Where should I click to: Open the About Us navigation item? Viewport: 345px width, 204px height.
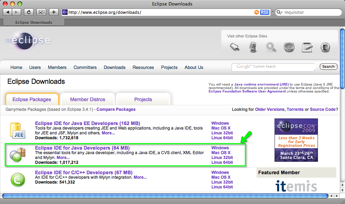194,68
